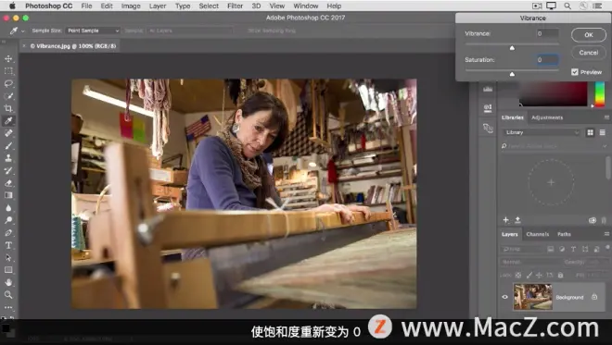This screenshot has width=612, height=345.
Task: Select the Horizontal Type tool
Action: tap(8, 245)
